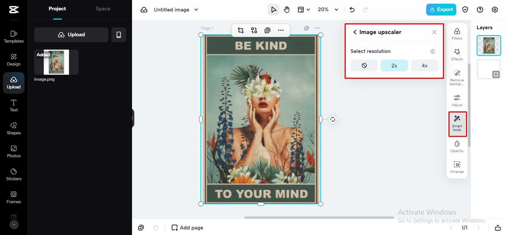Open the Text tool panel
Screen dimensions: 506x235
[x=14, y=105]
